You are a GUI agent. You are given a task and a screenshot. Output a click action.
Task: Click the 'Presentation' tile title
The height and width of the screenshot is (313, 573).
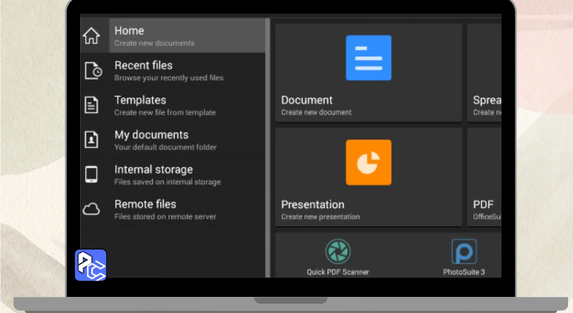(x=312, y=205)
